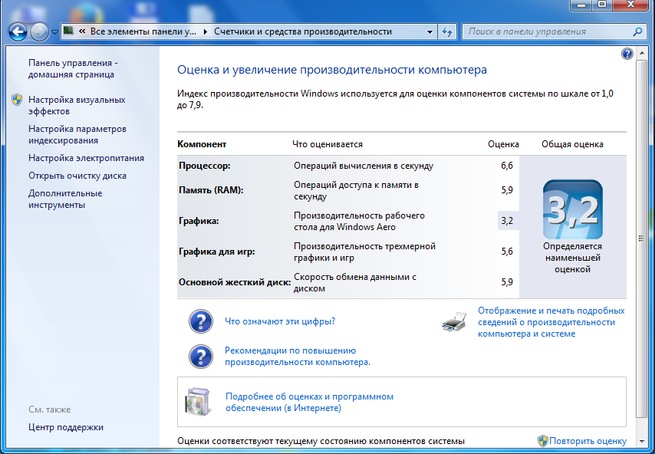Open 'Настройка электропитания' in sidebar
The height and width of the screenshot is (454, 655).
pos(86,158)
